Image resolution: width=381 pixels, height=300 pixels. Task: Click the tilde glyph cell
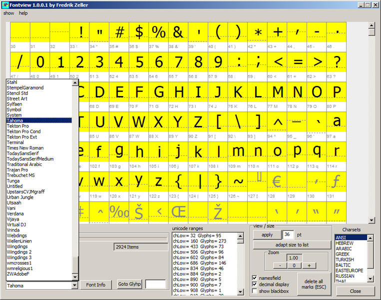(238, 181)
